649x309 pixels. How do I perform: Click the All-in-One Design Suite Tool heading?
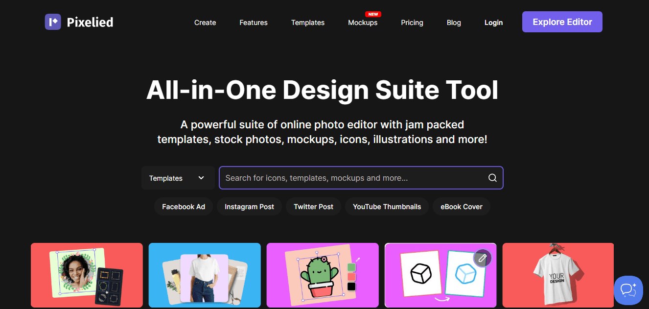pyautogui.click(x=322, y=90)
